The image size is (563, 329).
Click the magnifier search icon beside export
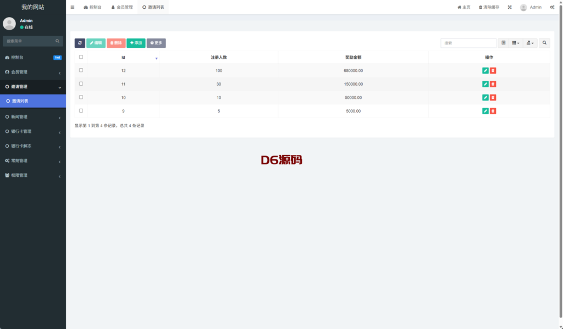[x=544, y=43]
